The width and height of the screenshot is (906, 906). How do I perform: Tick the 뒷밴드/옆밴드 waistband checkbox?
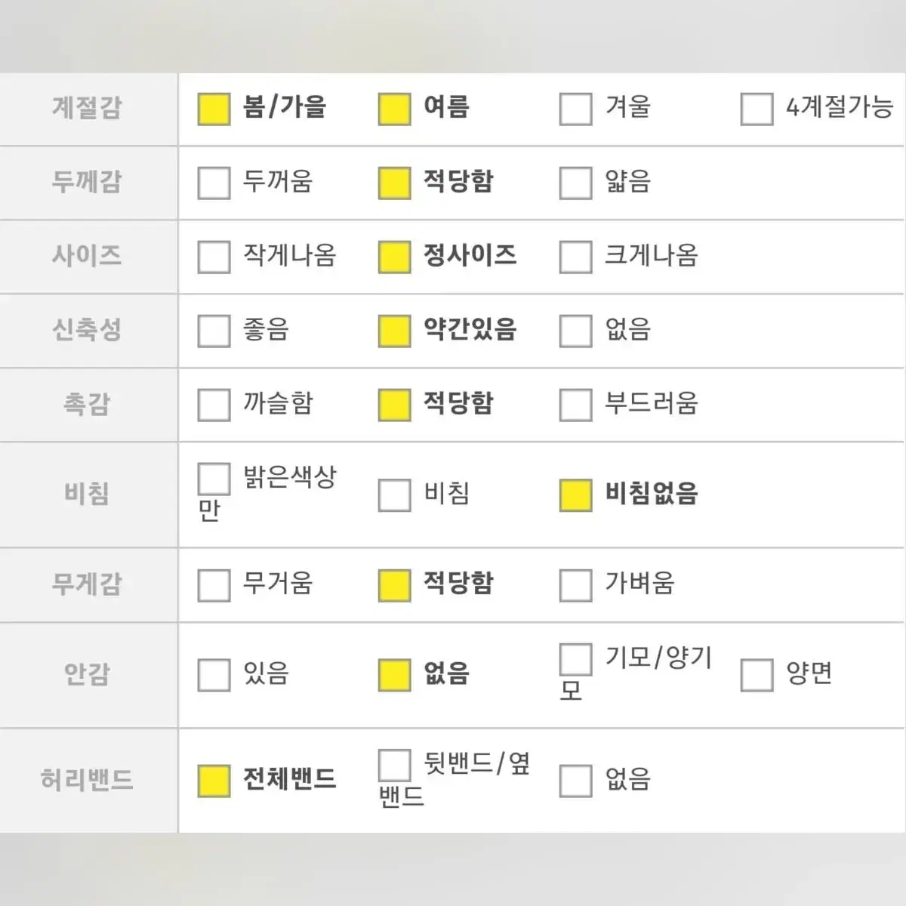(x=394, y=765)
